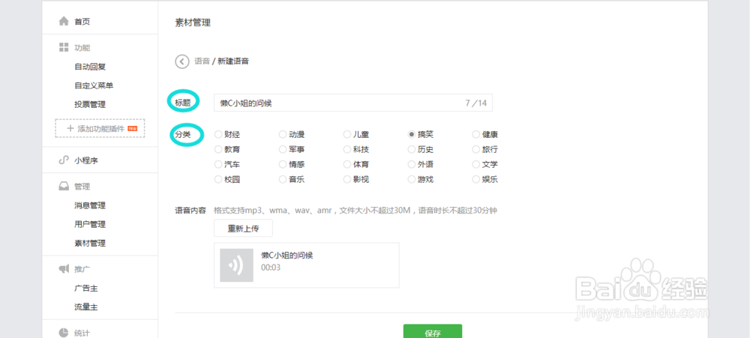Viewport: 750px width, 338px height.
Task: Go to 小程序 in the sidebar
Action: (x=86, y=160)
